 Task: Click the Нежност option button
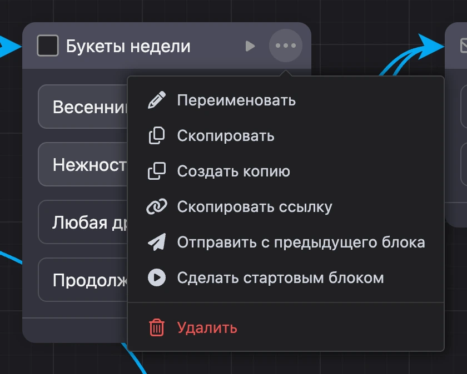83,164
